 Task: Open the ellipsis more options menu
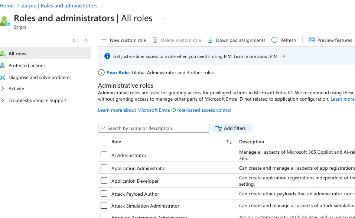click(165, 18)
